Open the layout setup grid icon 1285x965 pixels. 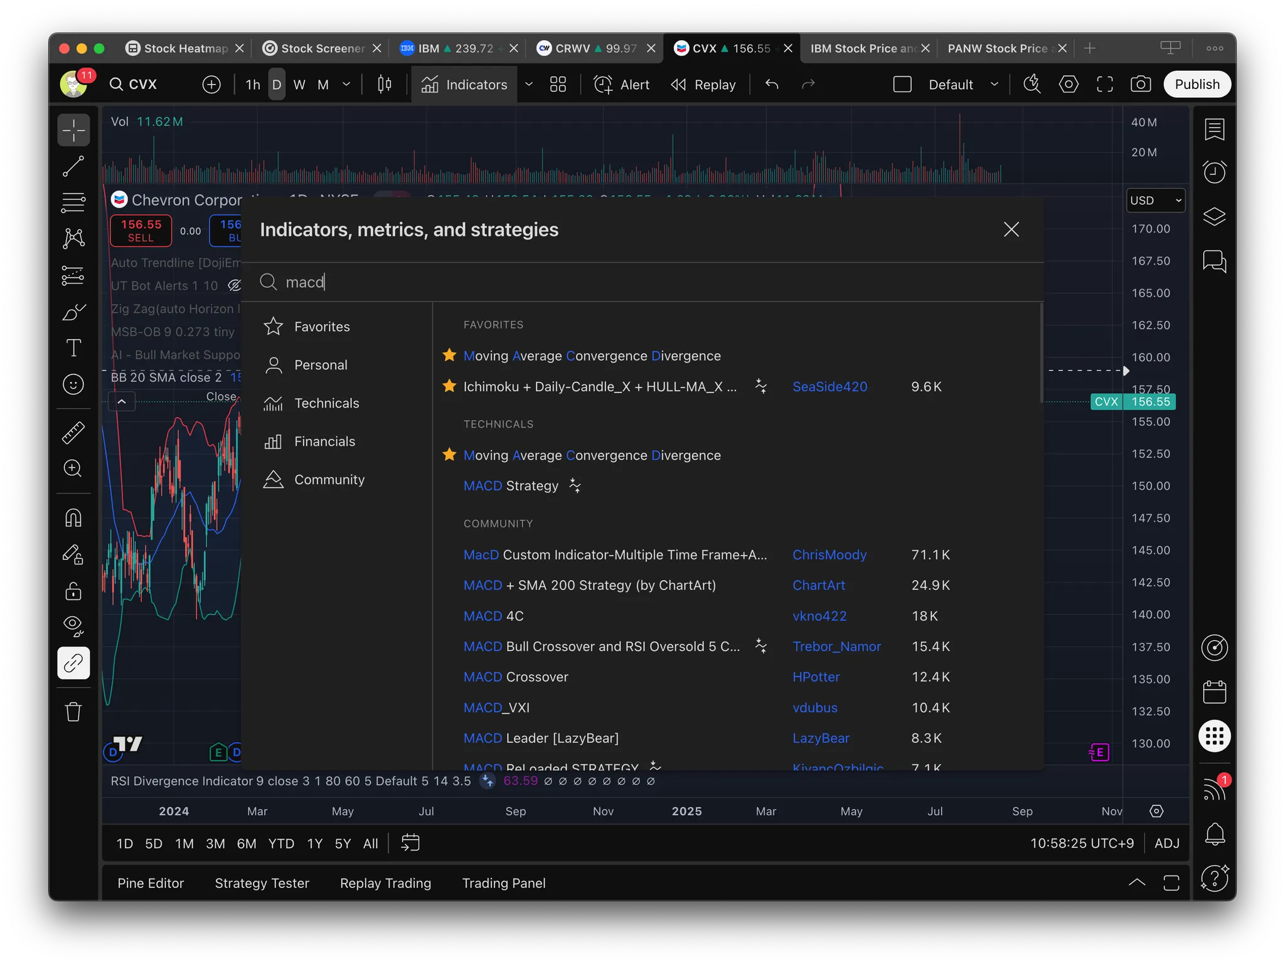(x=558, y=85)
